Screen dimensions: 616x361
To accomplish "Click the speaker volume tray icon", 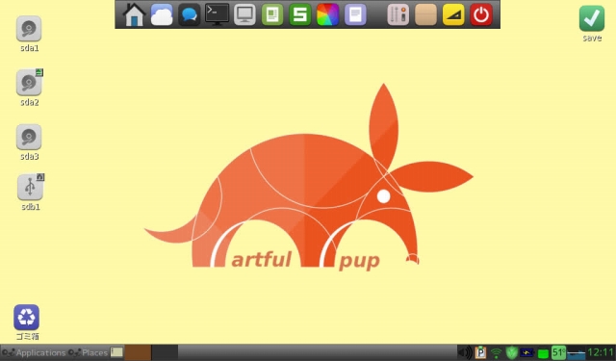I will coord(465,352).
